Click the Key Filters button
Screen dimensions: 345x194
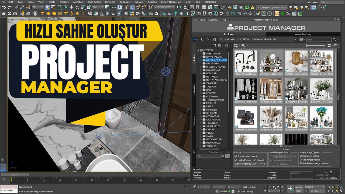pyautogui.click(x=317, y=191)
